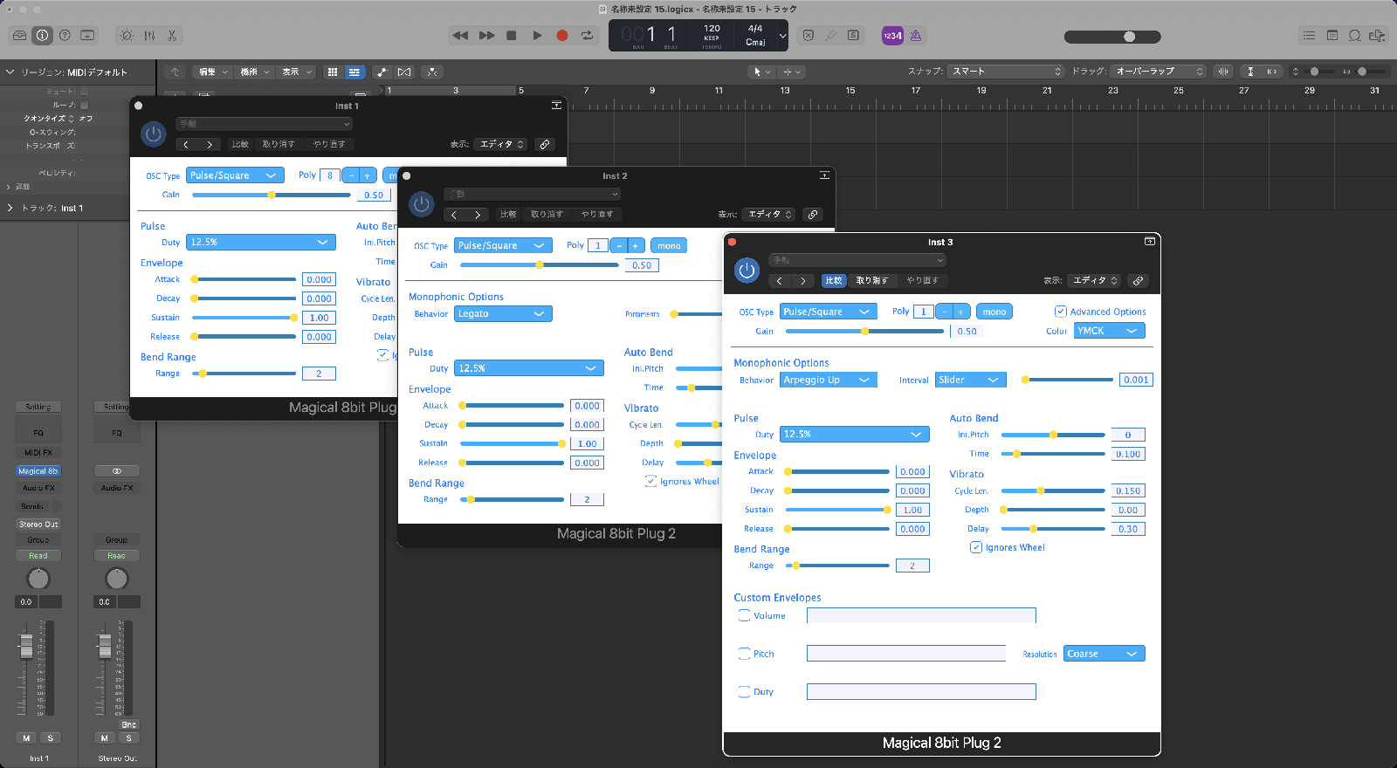Toggle the Metronome icon
This screenshot has height=768, width=1397.
click(916, 36)
